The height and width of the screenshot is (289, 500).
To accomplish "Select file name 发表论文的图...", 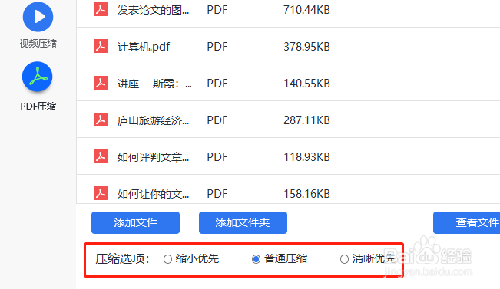I will click(154, 10).
